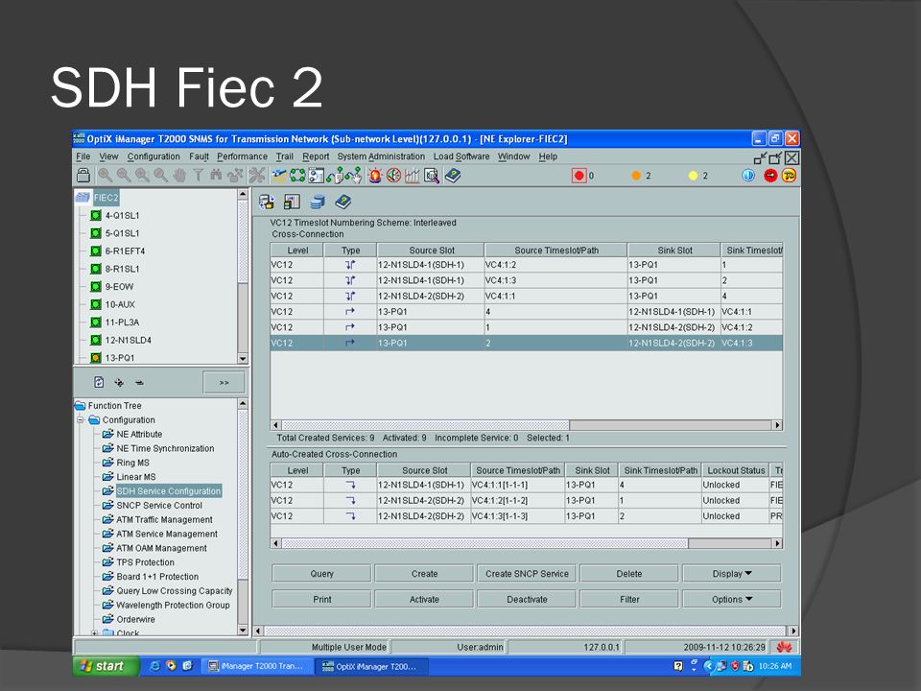921x691 pixels.
Task: Select the FIEC2 root node in board tree
Action: coord(106,198)
